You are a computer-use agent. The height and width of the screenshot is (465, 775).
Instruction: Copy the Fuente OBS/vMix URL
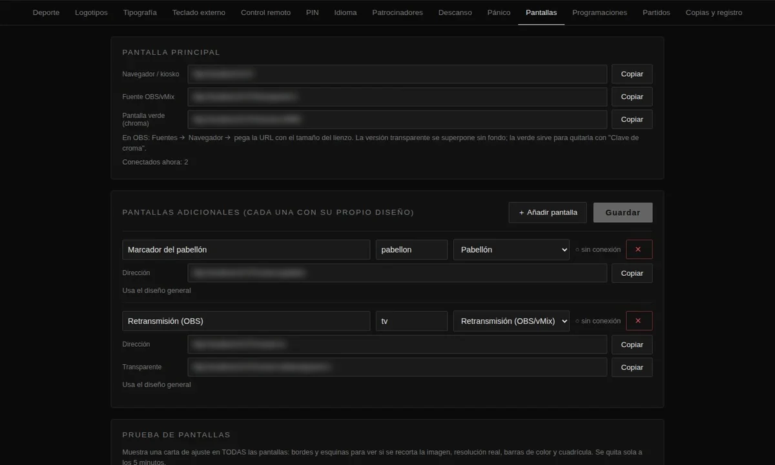(632, 96)
